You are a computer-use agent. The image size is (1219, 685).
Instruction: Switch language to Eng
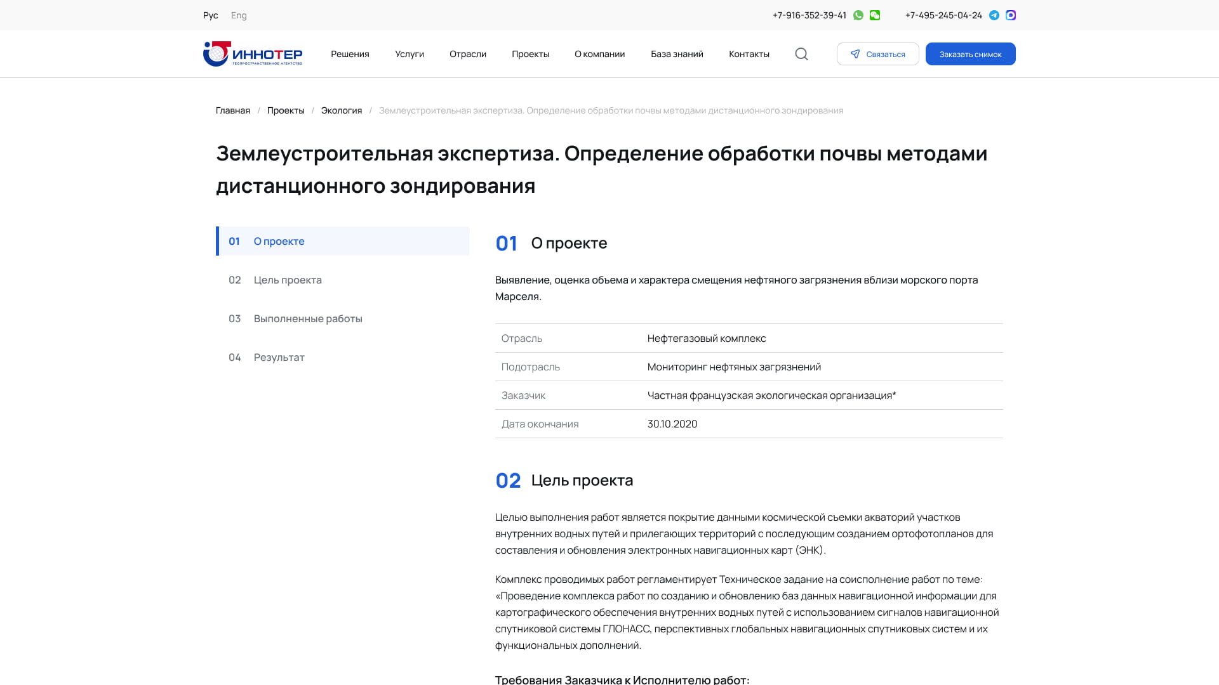[239, 15]
